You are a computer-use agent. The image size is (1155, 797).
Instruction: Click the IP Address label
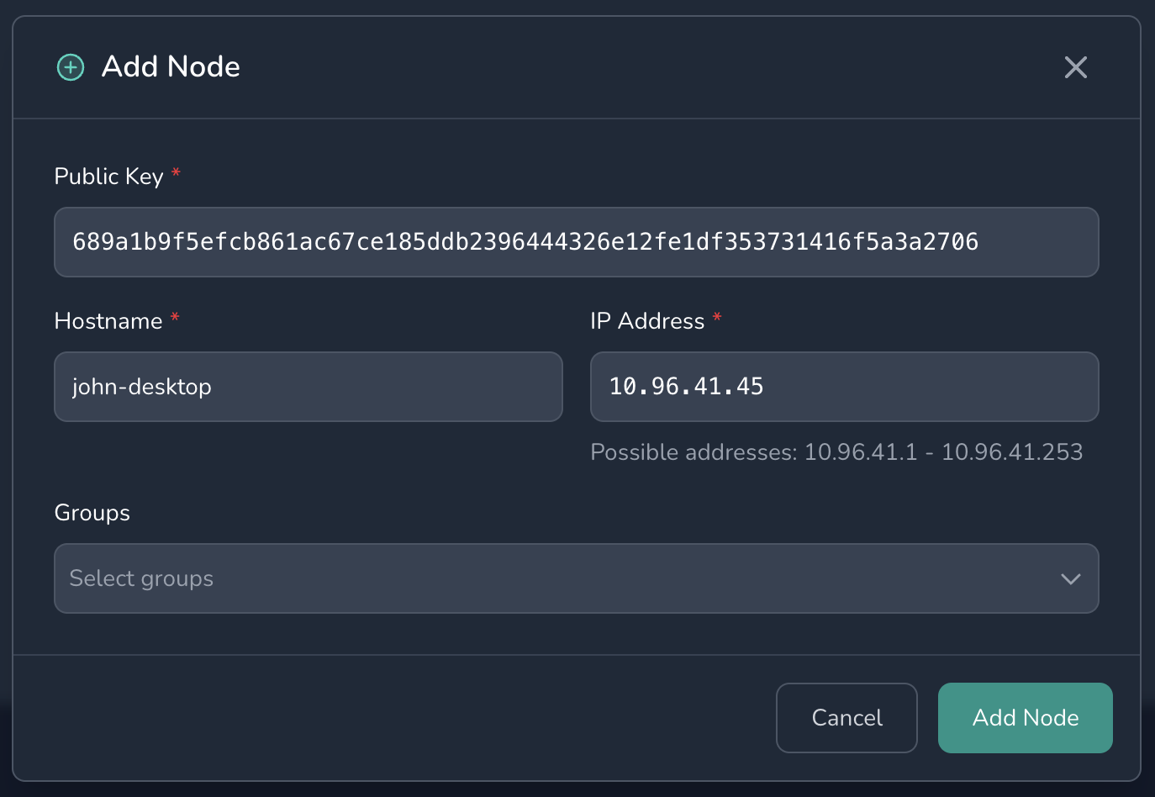[x=647, y=321]
